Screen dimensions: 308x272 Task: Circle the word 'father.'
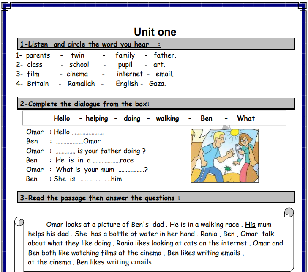point(165,55)
